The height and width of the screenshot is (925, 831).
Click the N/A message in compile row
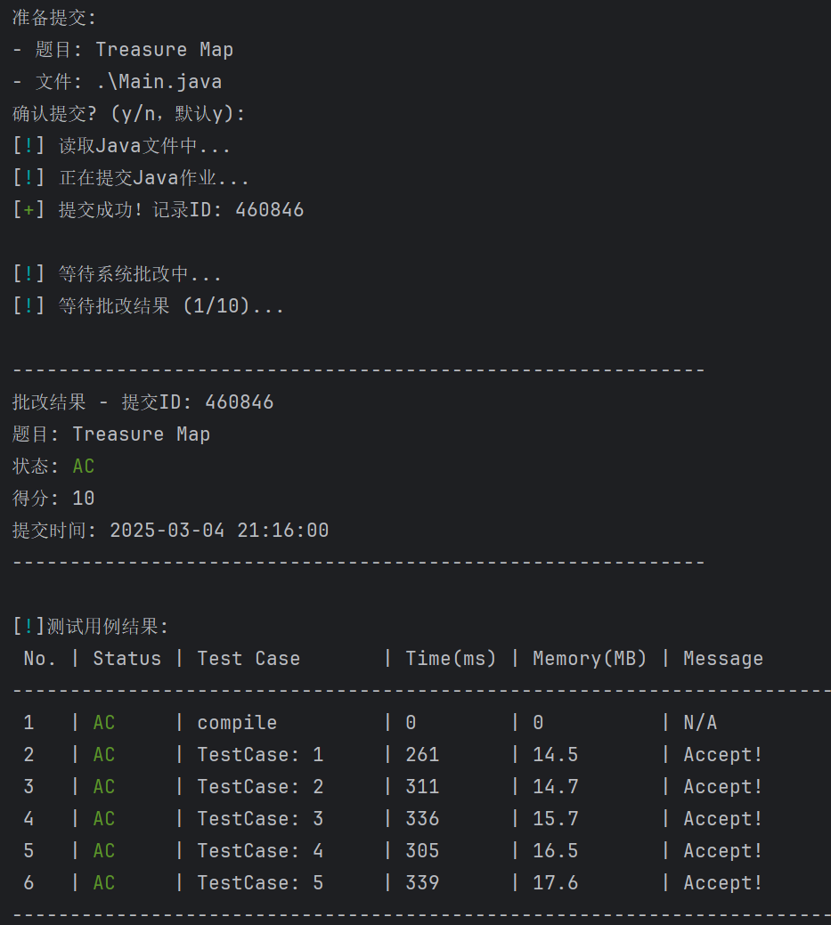pos(700,723)
